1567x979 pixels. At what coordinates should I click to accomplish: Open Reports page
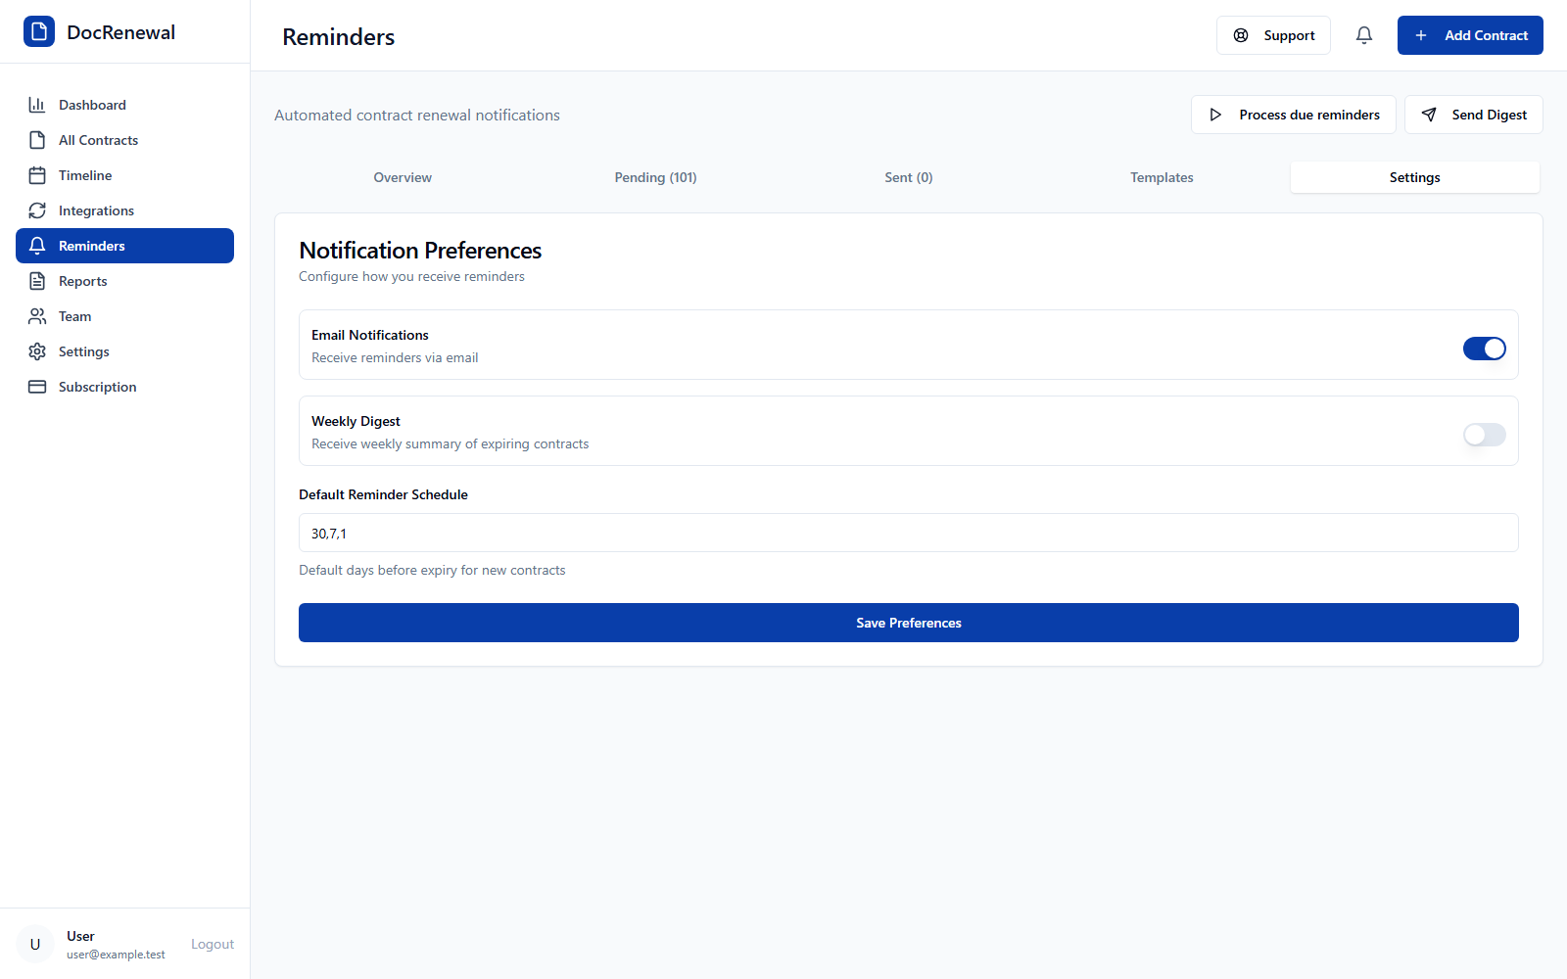pyautogui.click(x=124, y=281)
